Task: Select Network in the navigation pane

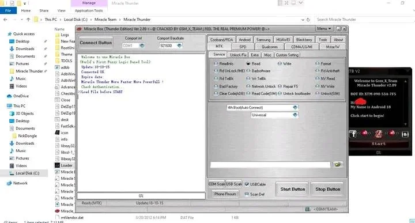Action: 20,183
